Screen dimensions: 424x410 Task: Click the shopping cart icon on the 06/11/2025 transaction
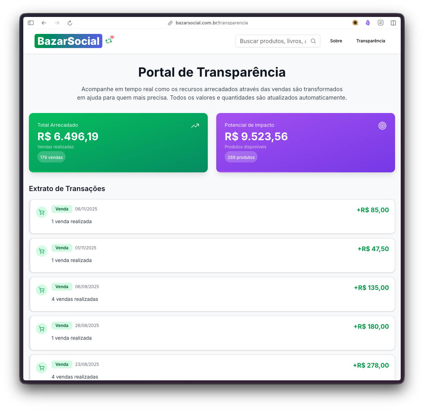coord(42,212)
